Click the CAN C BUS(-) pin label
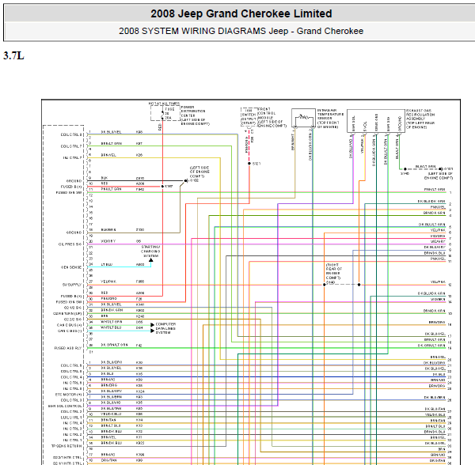This screenshot has height=465, width=475. (70, 331)
